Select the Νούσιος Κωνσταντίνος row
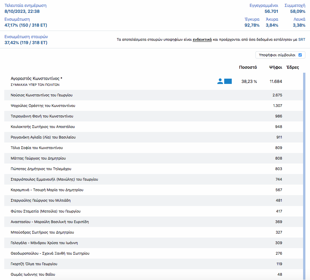310x280 pixels. [x=42, y=95]
